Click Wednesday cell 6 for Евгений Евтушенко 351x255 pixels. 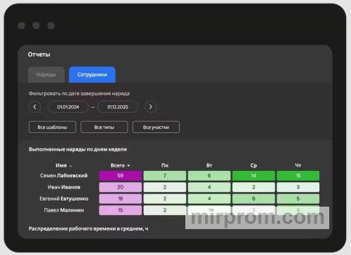253,199
